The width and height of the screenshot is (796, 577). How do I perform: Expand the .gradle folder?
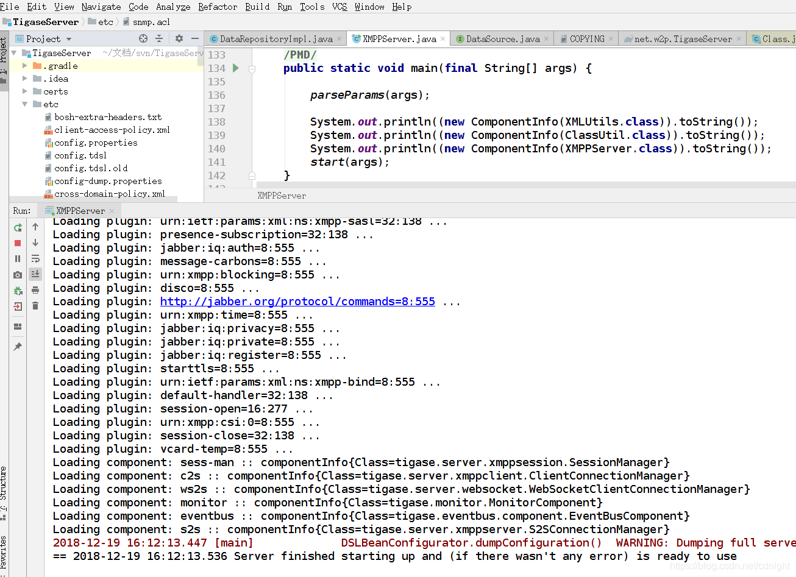point(25,66)
